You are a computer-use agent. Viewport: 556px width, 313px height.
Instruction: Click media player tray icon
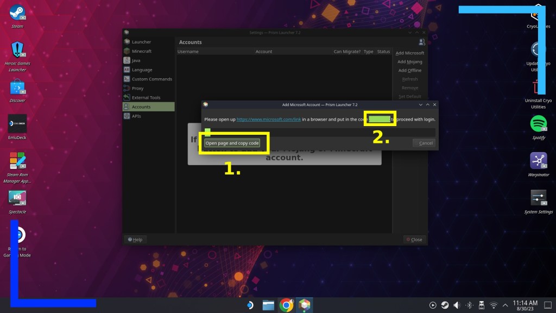(x=433, y=305)
